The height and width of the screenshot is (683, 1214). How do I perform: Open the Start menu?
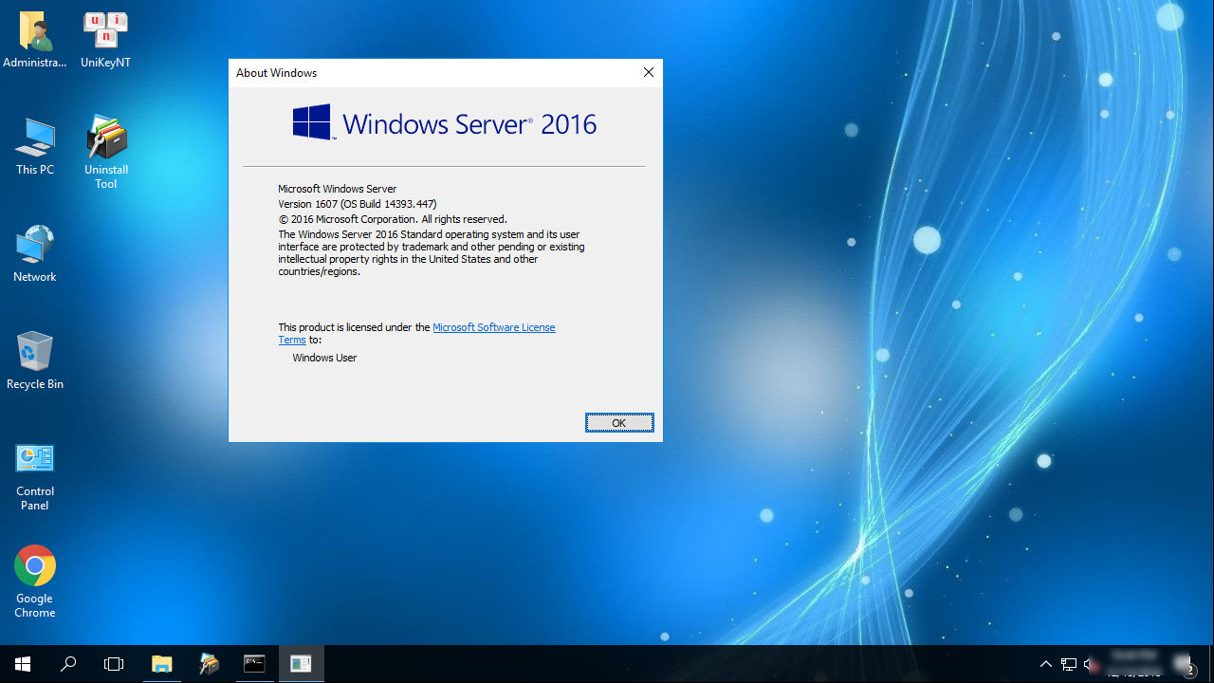point(23,663)
